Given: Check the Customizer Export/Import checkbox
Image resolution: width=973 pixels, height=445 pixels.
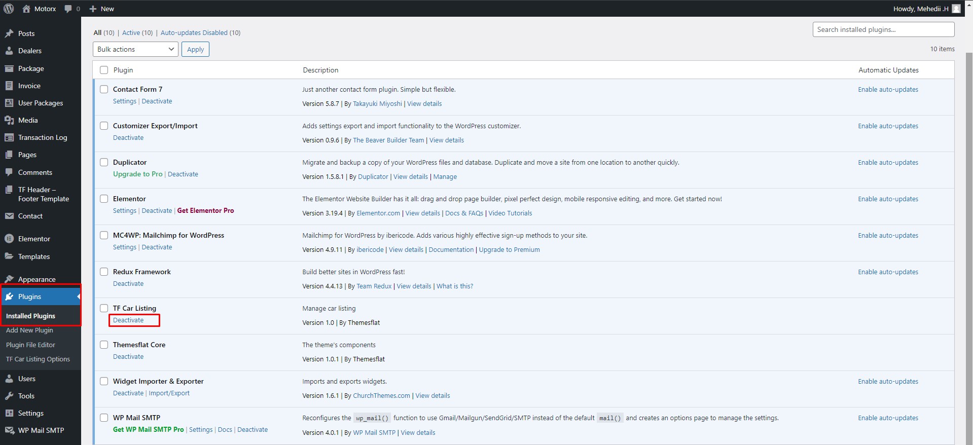Looking at the screenshot, I should [x=104, y=126].
